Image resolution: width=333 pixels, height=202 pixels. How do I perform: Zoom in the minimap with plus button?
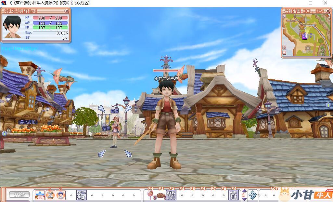[284, 47]
